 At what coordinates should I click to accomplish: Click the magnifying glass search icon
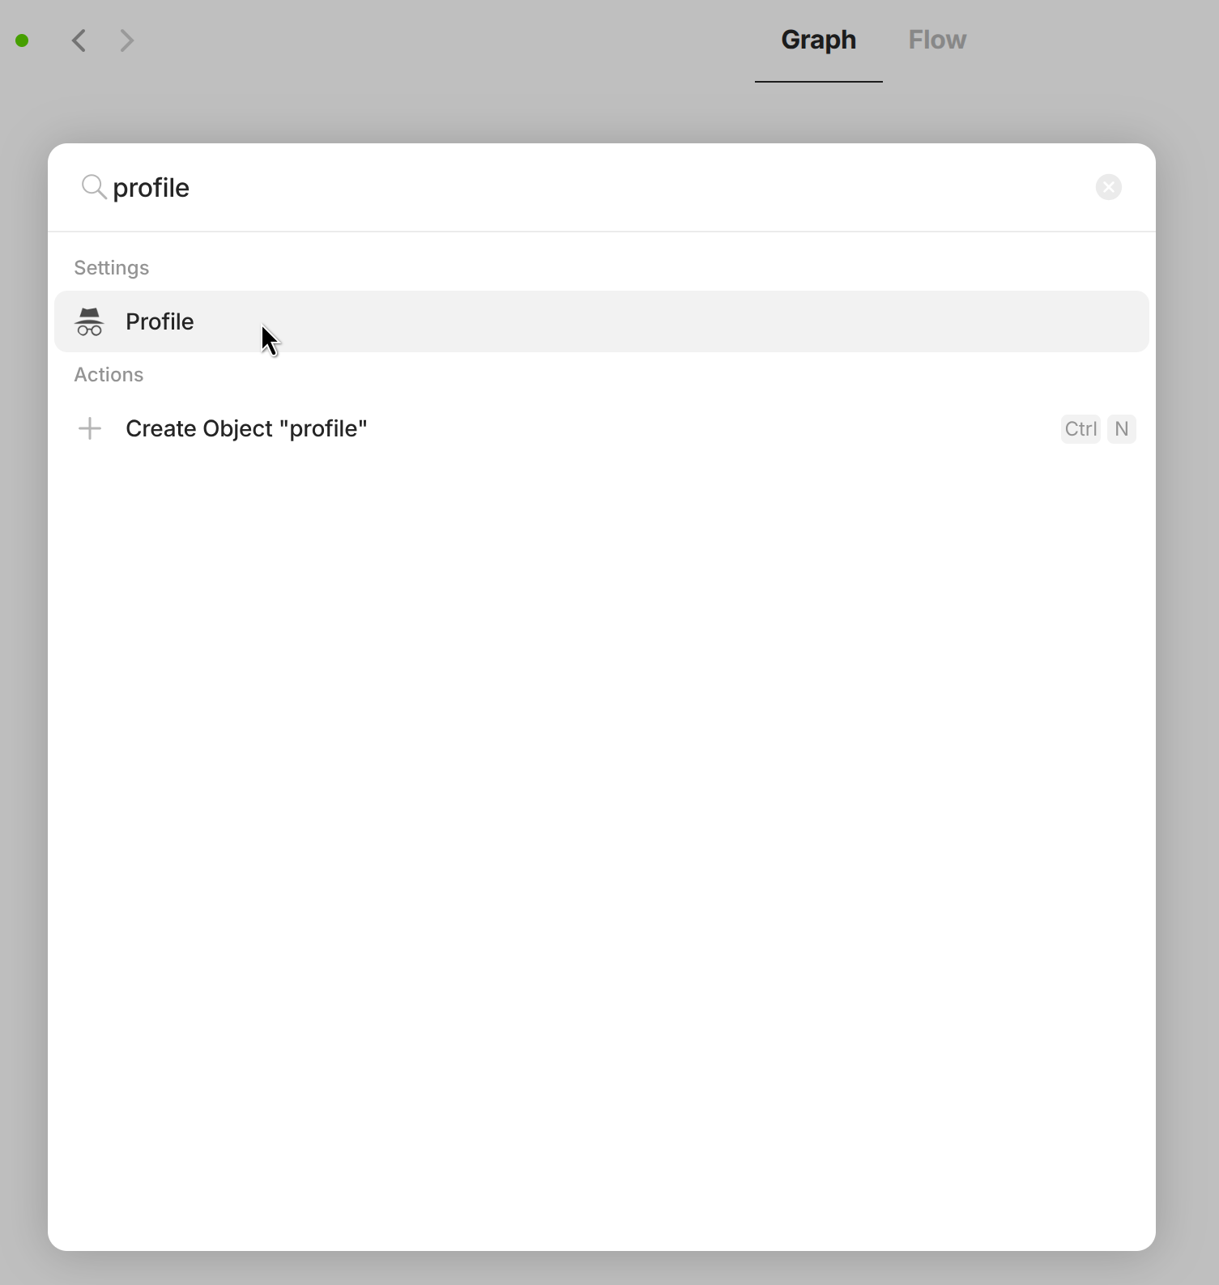click(x=94, y=187)
